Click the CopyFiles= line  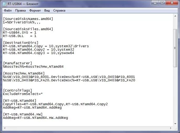pyautogui.click(x=55, y=104)
